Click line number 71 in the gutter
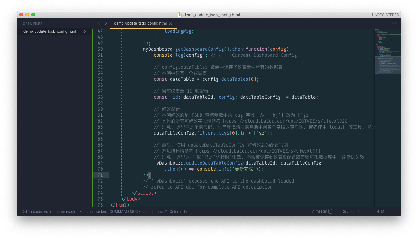This screenshot has height=238, width=418. click(x=100, y=175)
